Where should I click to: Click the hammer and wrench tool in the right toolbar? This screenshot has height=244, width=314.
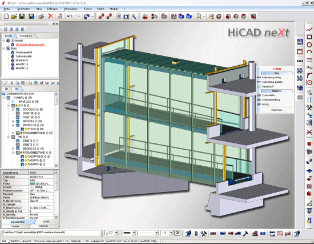[x=309, y=107]
